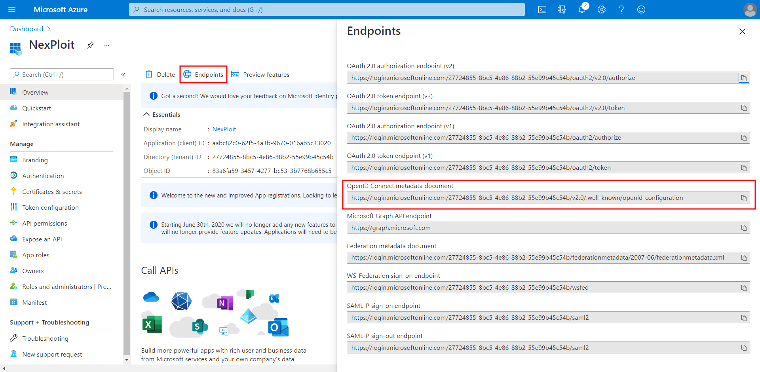760x372 pixels.
Task: Click the Call APIs illustration
Action: pyautogui.click(x=216, y=313)
